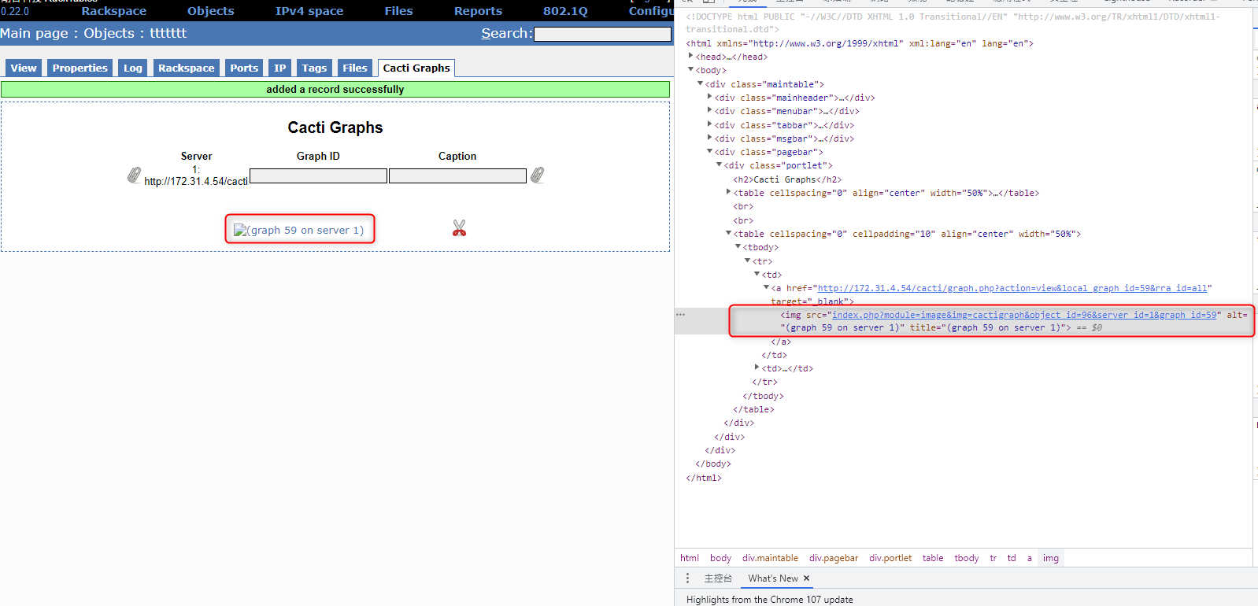Open the DevTools drawer three-dot menu
This screenshot has height=606, width=1258.
click(687, 578)
